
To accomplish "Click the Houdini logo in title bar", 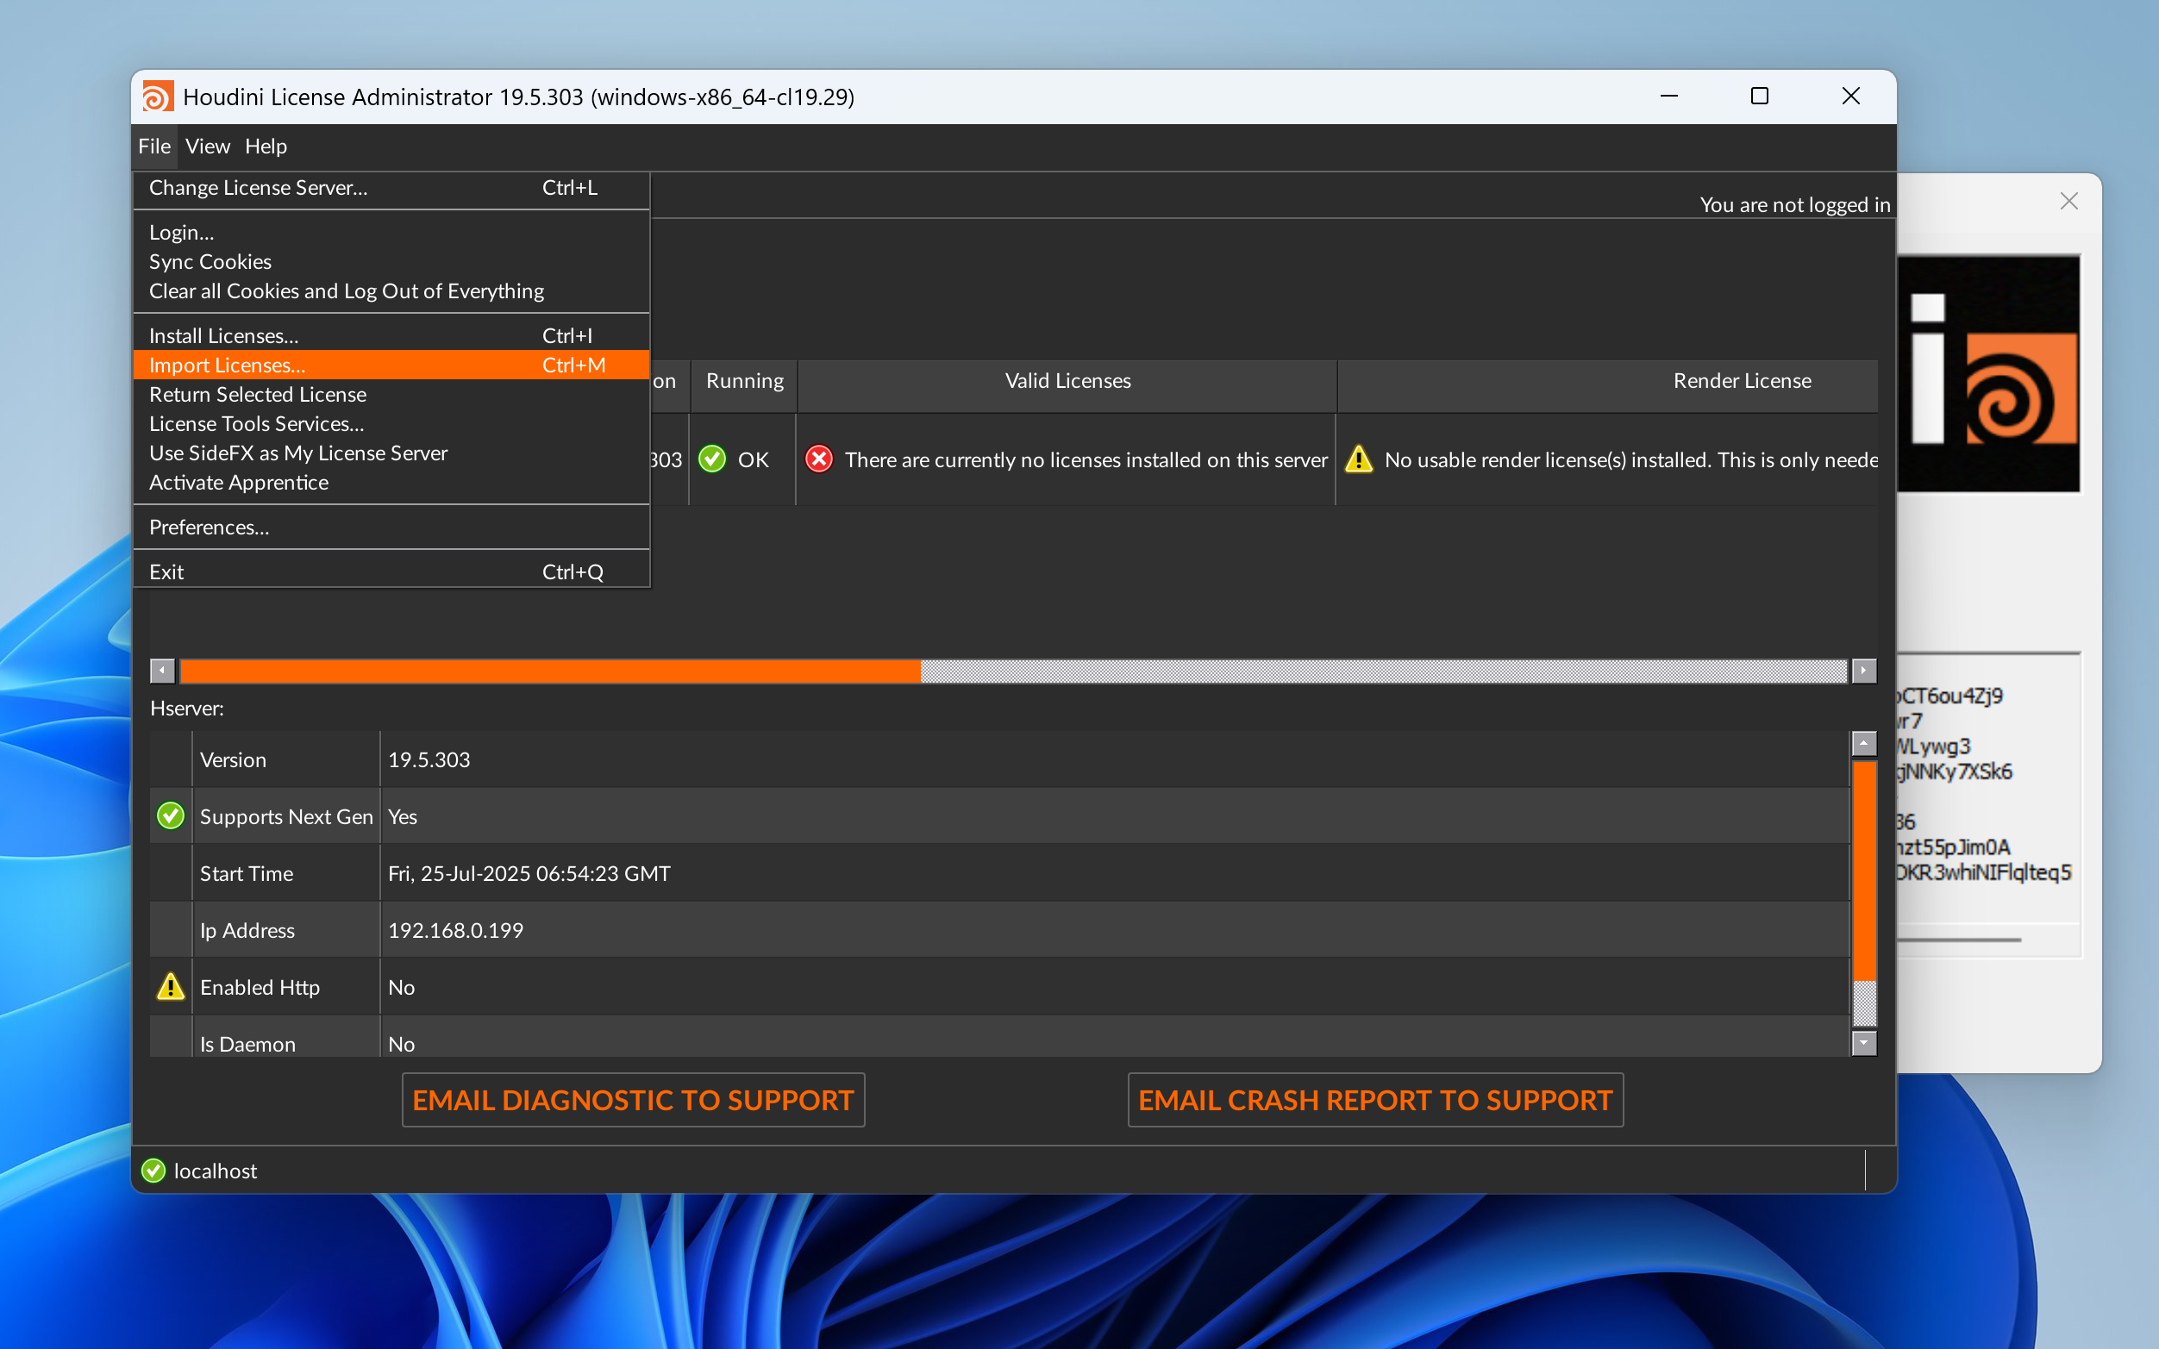I will [158, 97].
